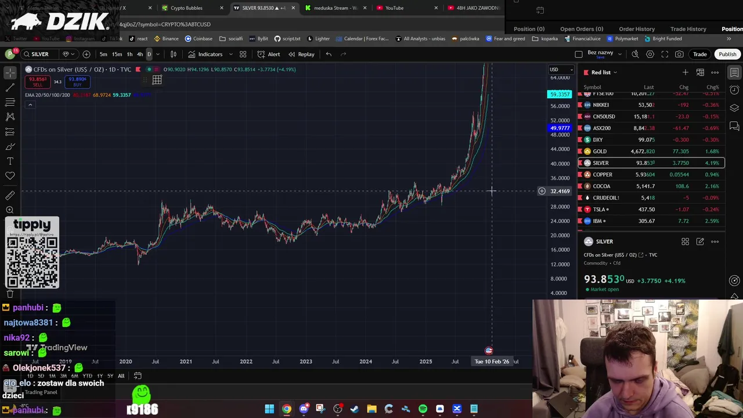
Task: Click the blue BUY price button
Action: (77, 82)
